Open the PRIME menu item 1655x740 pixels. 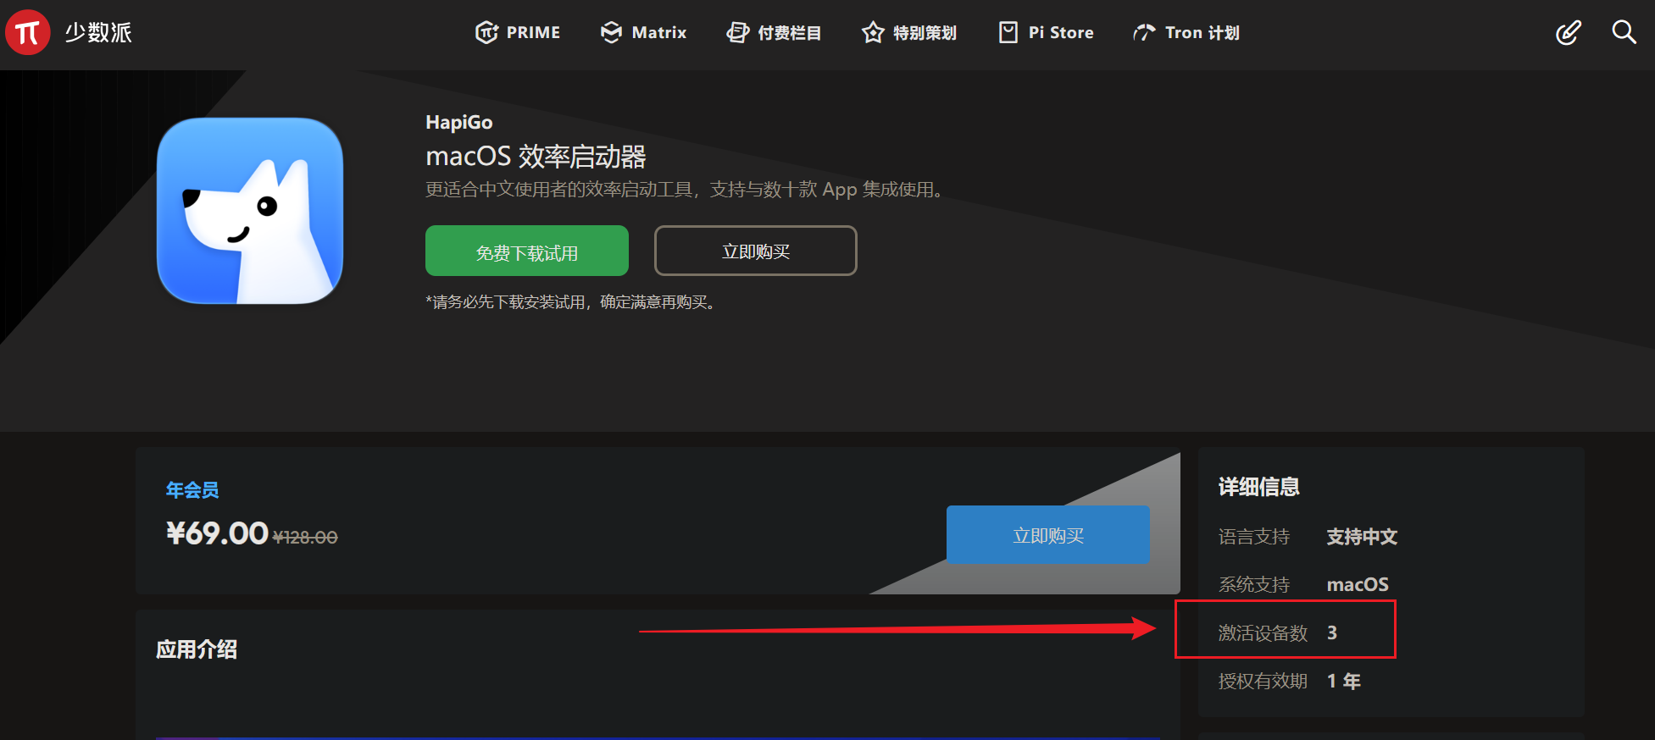tap(518, 32)
